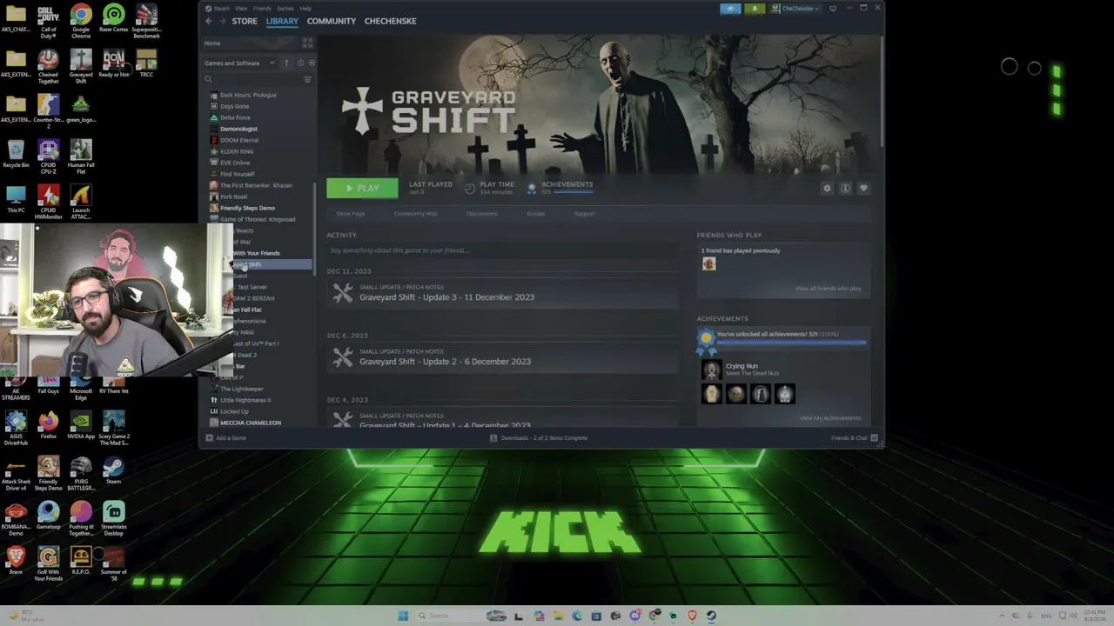Go forward with Steam's forward arrow

tap(221, 21)
